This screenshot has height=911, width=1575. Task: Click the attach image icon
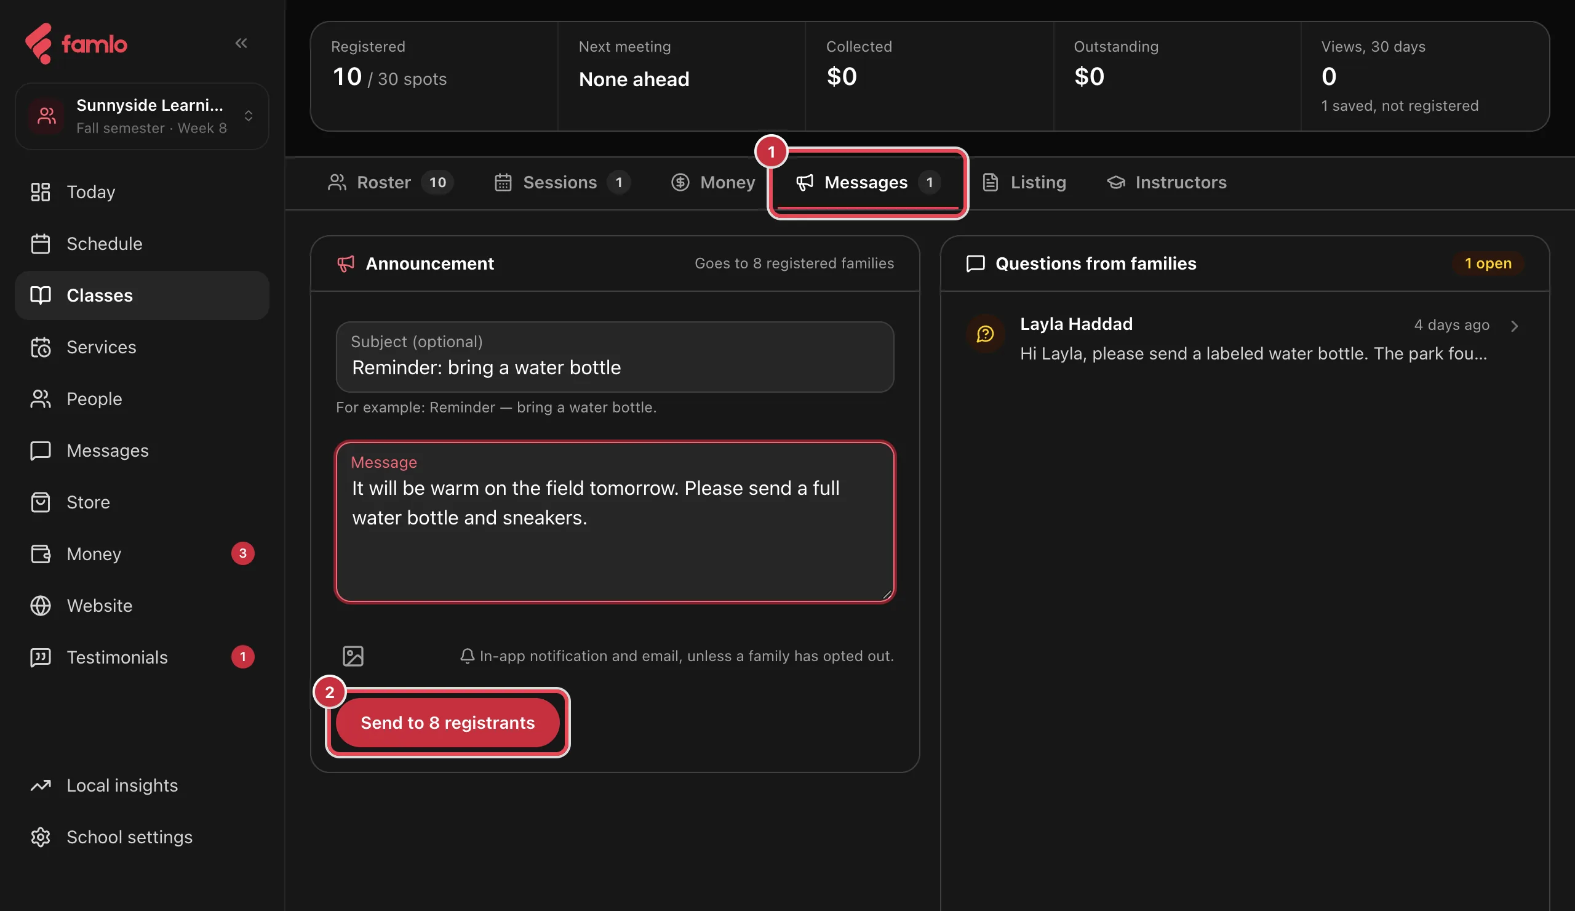click(x=353, y=656)
